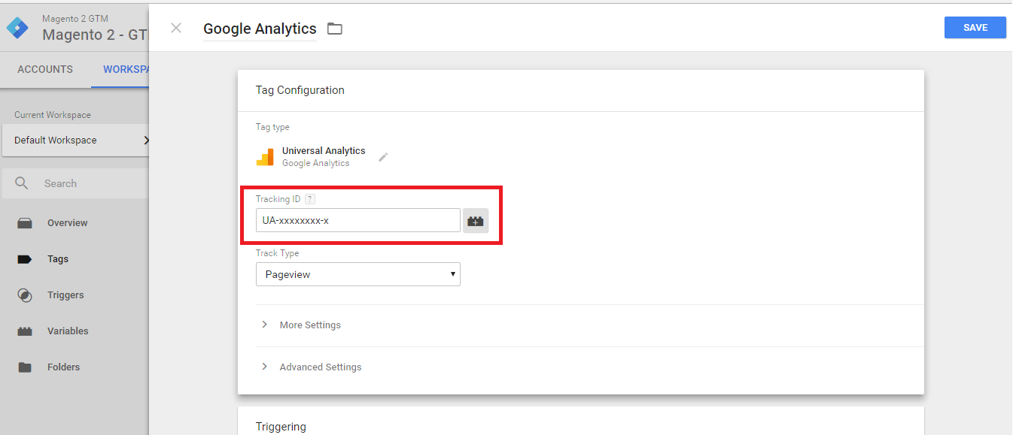This screenshot has width=1013, height=435.
Task: Click the Google Tag Manager logo icon
Action: (x=17, y=28)
